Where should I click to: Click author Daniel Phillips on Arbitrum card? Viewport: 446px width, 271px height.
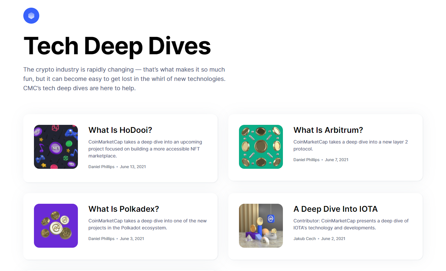coord(307,160)
